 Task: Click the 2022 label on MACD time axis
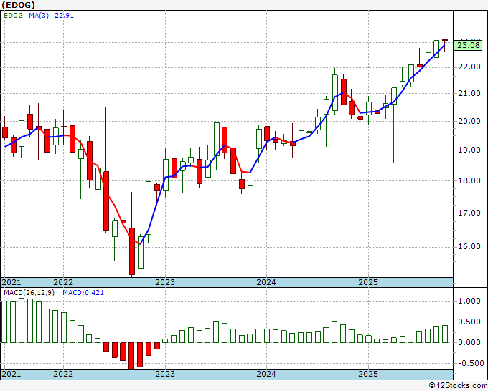[63, 374]
